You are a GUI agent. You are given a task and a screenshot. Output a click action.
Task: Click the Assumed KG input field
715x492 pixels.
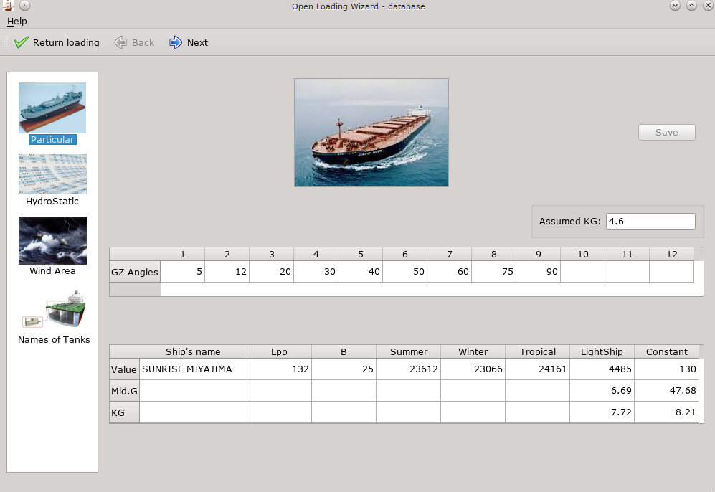(x=650, y=222)
